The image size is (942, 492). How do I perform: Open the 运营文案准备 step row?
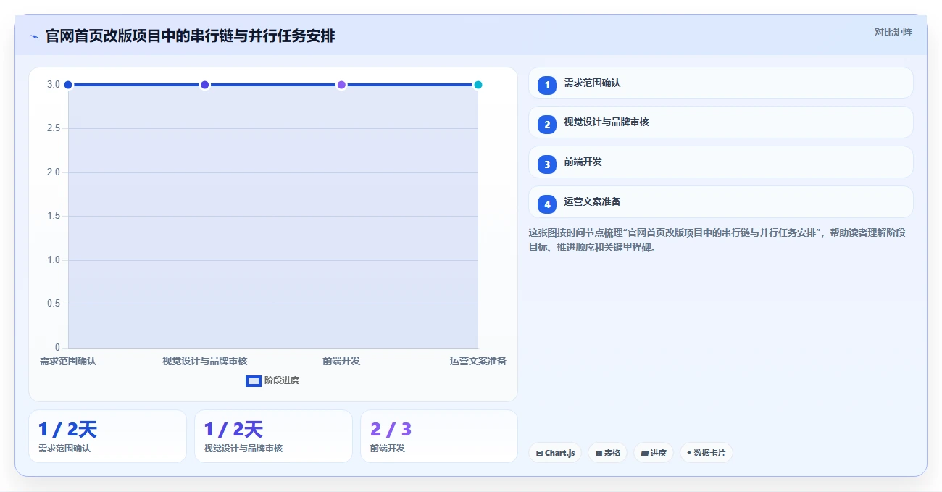tap(721, 202)
